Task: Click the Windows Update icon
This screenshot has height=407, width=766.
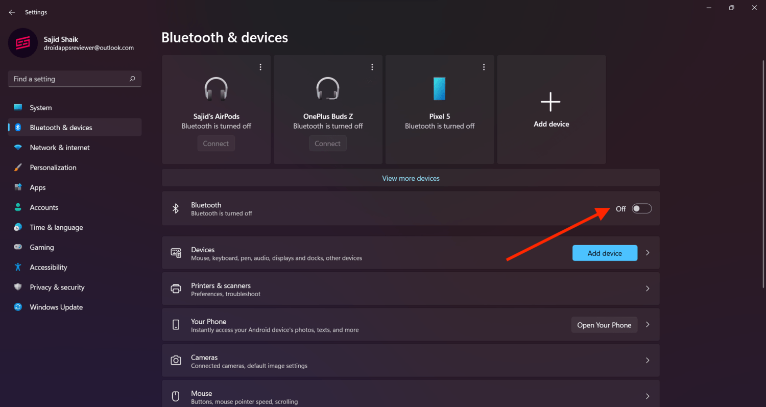Action: click(x=19, y=307)
